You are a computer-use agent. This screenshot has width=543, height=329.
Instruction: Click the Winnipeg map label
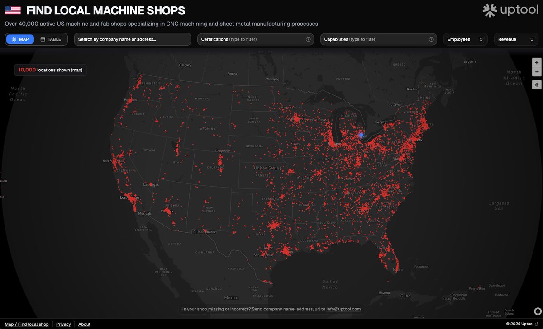click(x=273, y=79)
